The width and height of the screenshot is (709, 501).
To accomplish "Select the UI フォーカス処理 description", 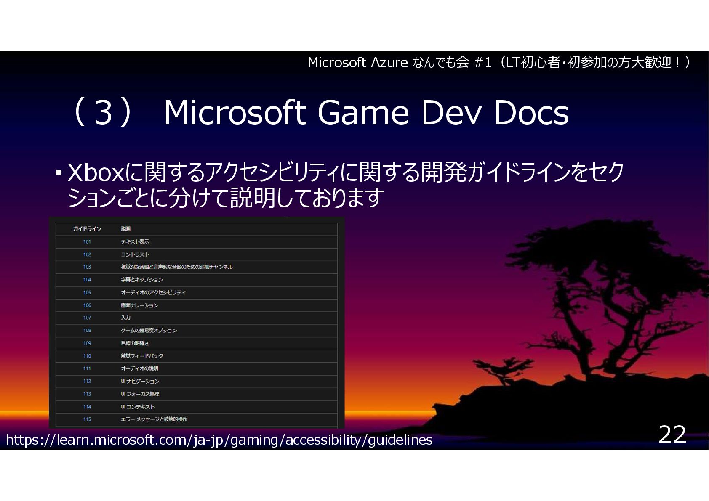I will (140, 394).
